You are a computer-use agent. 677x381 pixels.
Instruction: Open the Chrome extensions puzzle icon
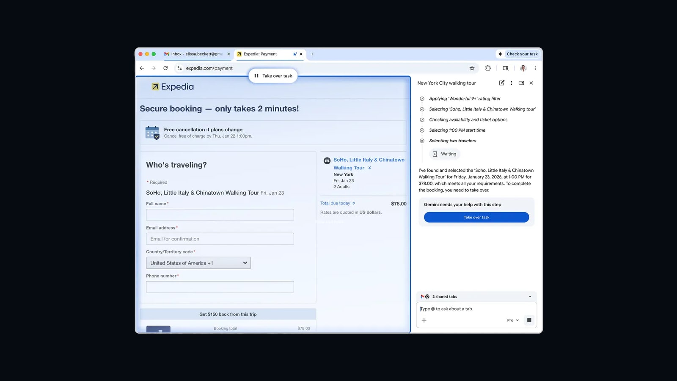(x=488, y=68)
